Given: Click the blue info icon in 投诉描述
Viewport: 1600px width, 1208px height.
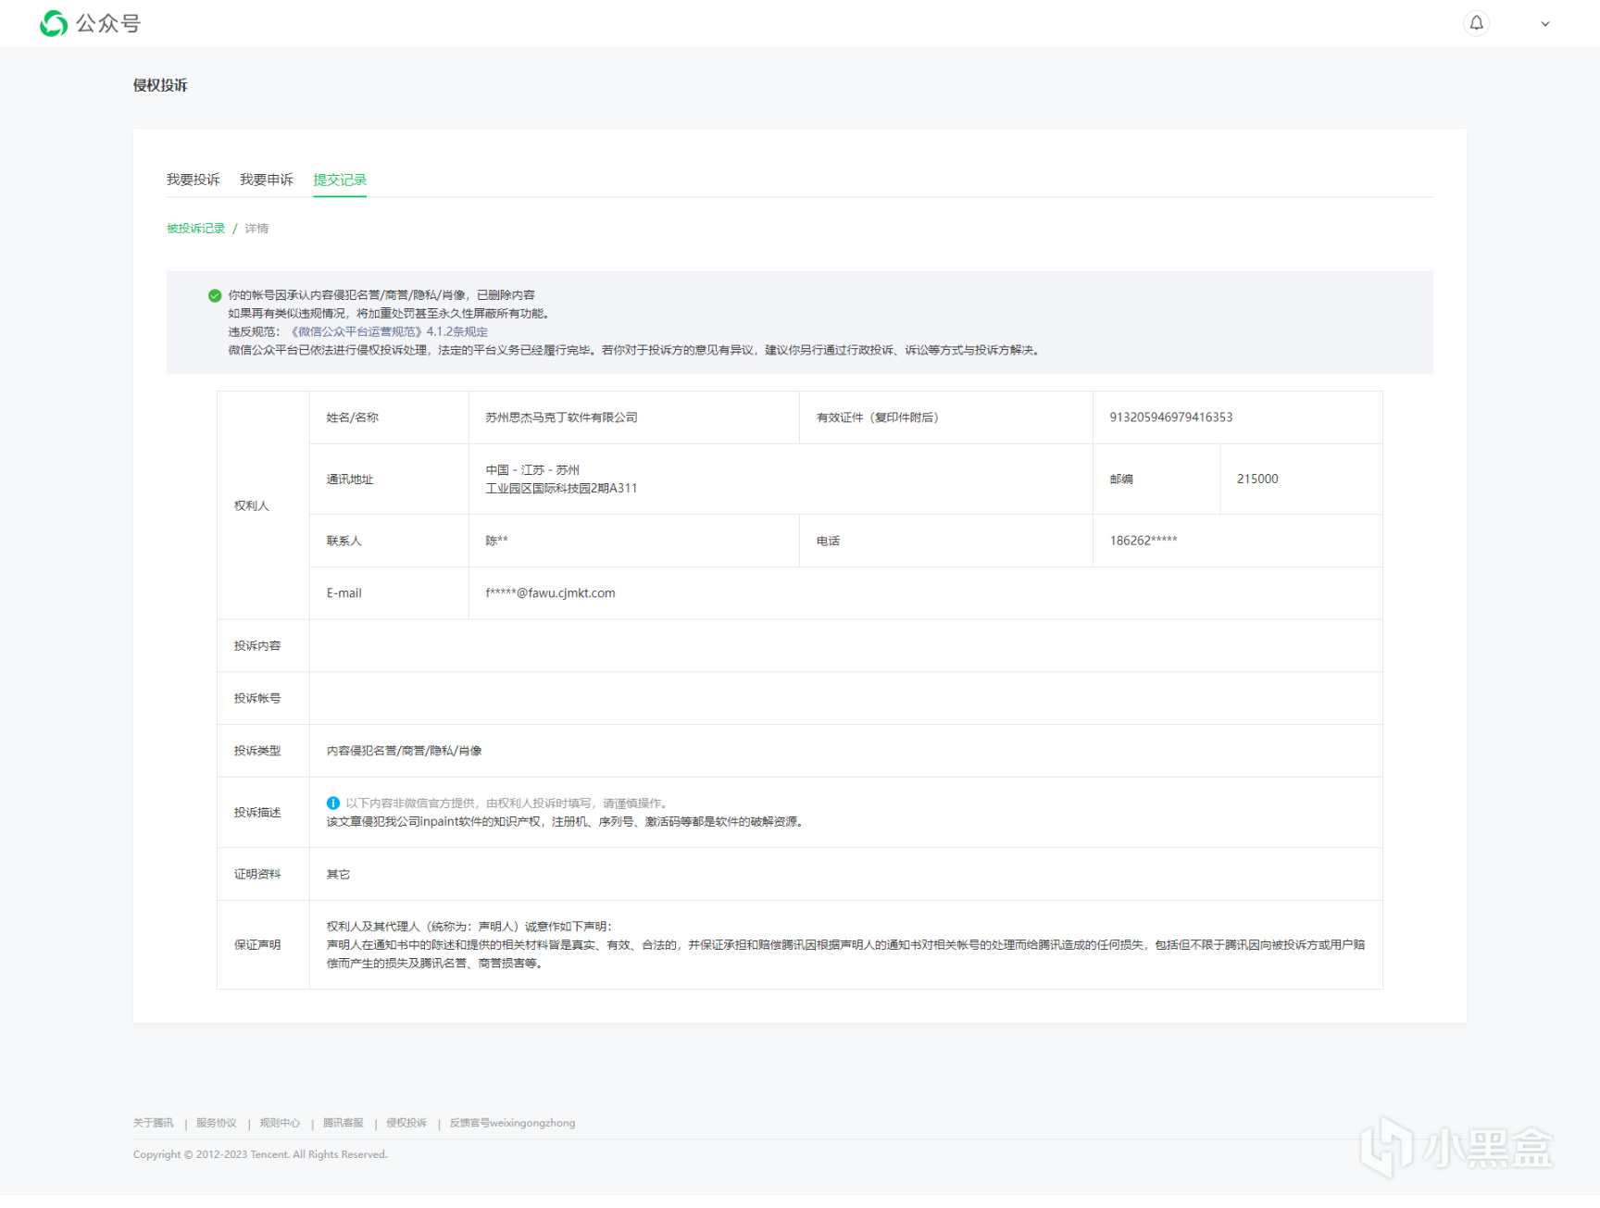Looking at the screenshot, I should (x=333, y=803).
